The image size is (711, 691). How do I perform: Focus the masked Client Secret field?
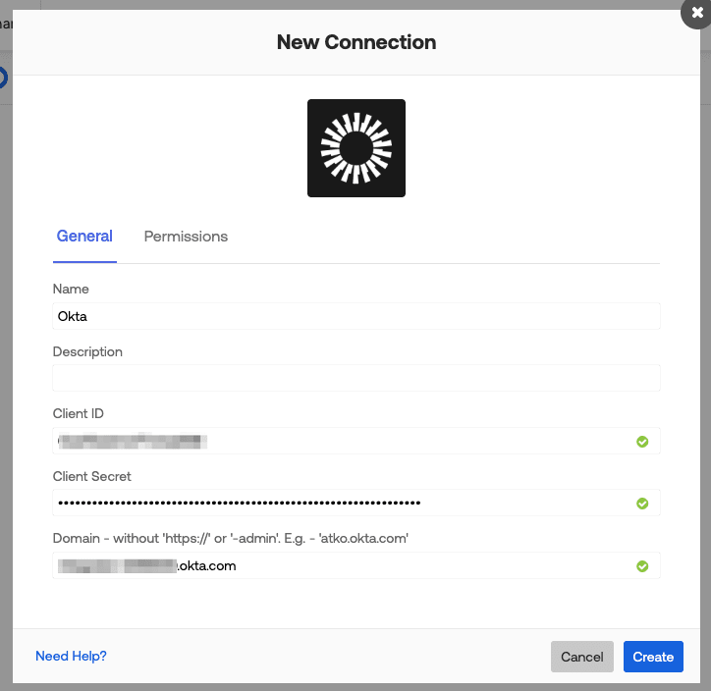click(x=344, y=504)
